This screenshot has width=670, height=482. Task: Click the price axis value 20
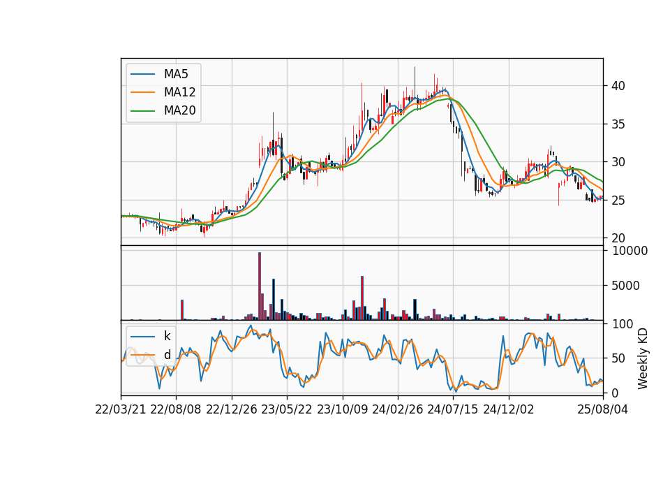tap(618, 238)
